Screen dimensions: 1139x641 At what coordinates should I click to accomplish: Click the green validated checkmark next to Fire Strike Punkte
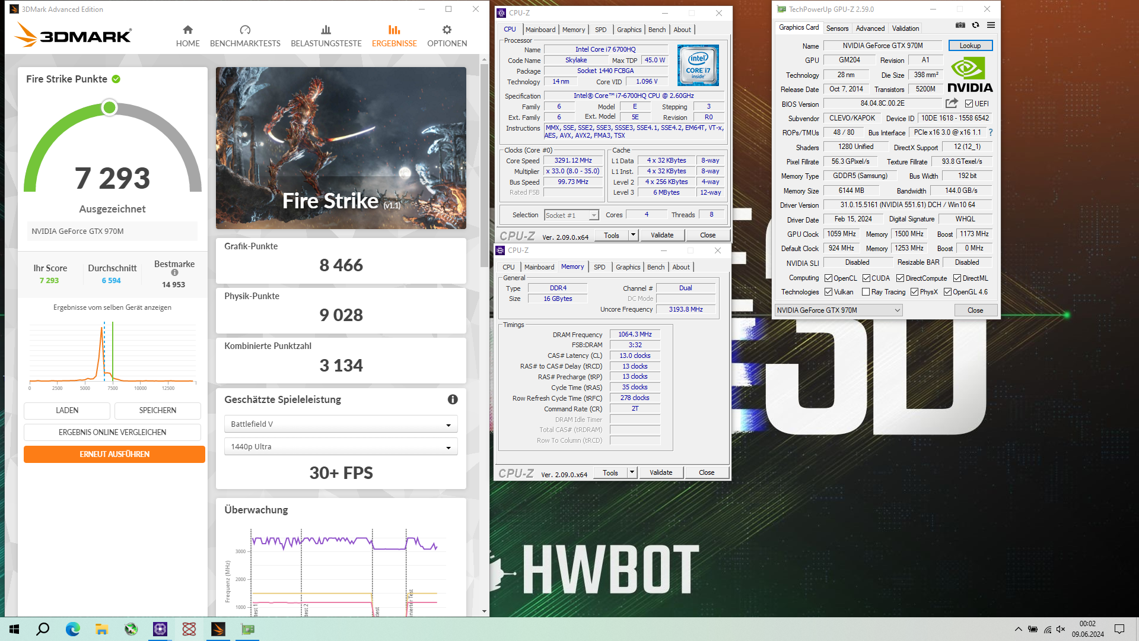[116, 79]
